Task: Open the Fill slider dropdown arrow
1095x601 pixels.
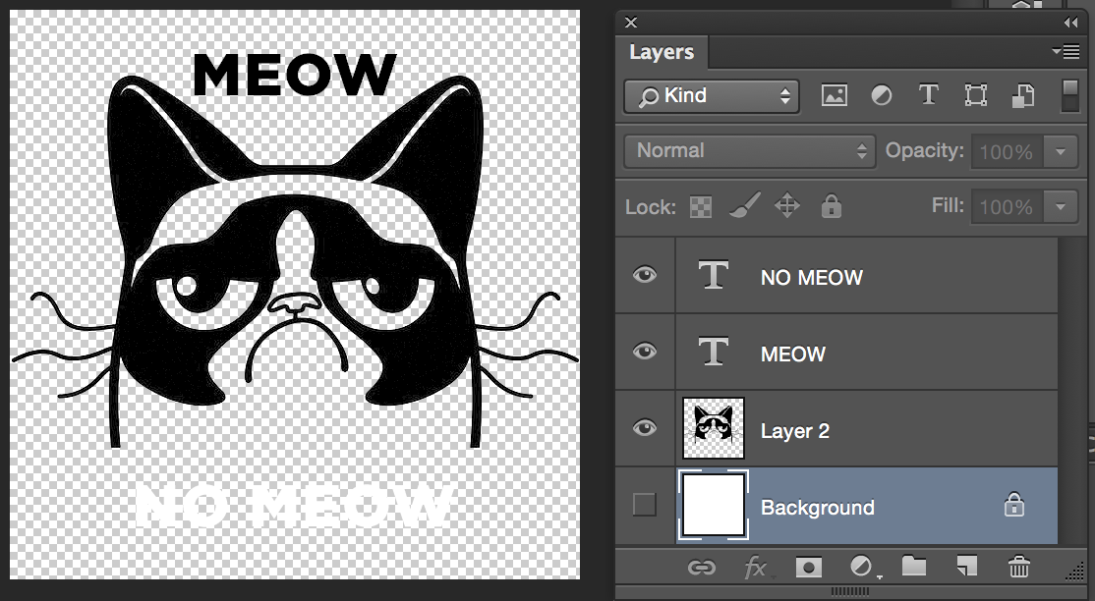Action: 1061,206
